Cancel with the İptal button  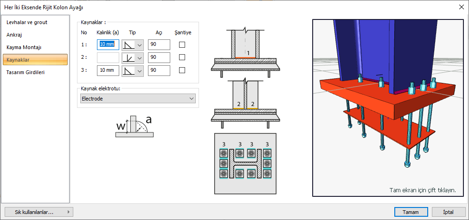pos(449,212)
